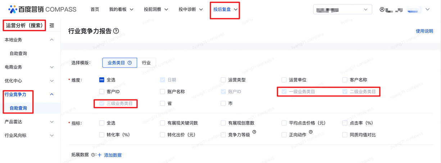Click the question mark icon in 业务类目 button
Viewport: 441px width, 163px height.
(130, 63)
